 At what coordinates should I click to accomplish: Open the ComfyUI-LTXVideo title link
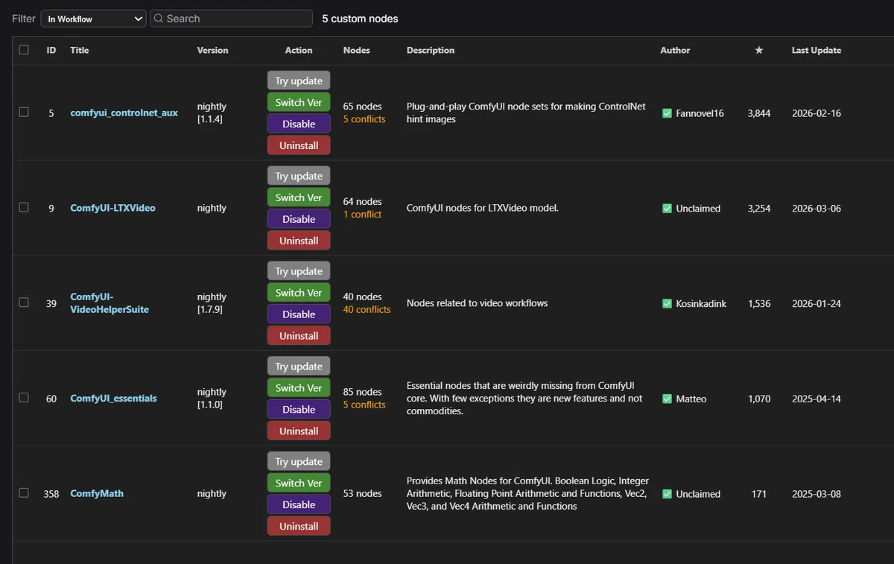coord(112,208)
